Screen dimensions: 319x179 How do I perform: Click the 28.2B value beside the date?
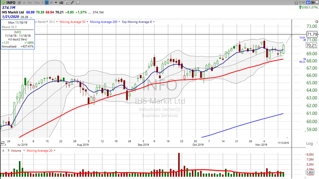click(x=24, y=17)
